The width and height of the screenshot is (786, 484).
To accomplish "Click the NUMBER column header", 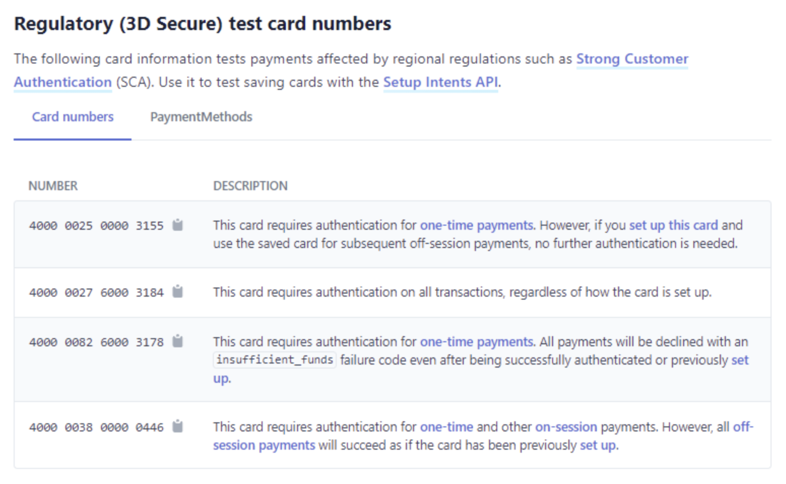I will point(53,186).
